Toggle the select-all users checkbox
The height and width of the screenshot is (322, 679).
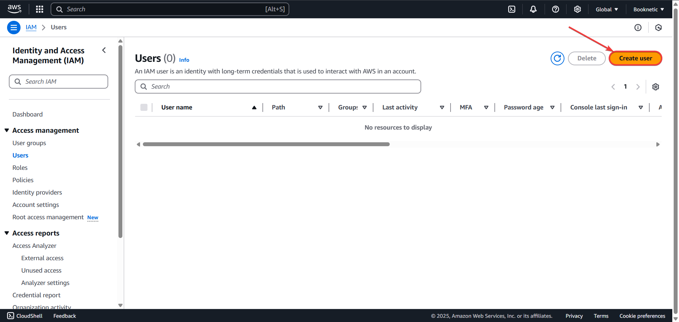144,107
